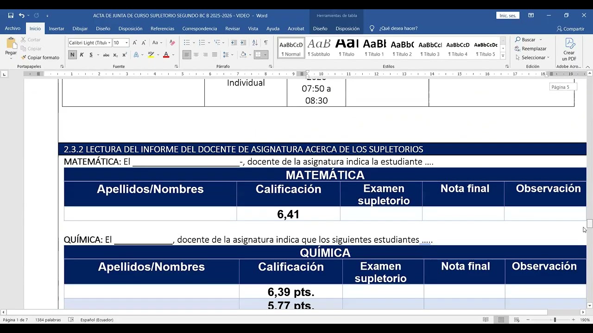593x333 pixels.
Task: Switch to the Referencias tab
Action: (162, 28)
